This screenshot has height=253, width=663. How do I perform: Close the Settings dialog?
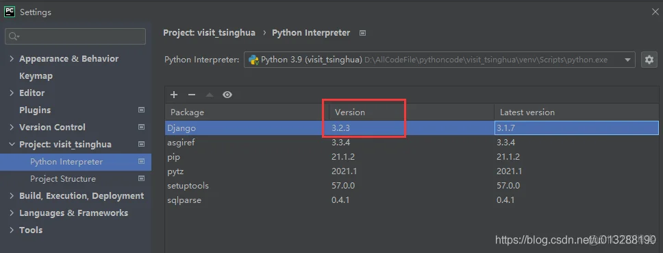pyautogui.click(x=655, y=12)
